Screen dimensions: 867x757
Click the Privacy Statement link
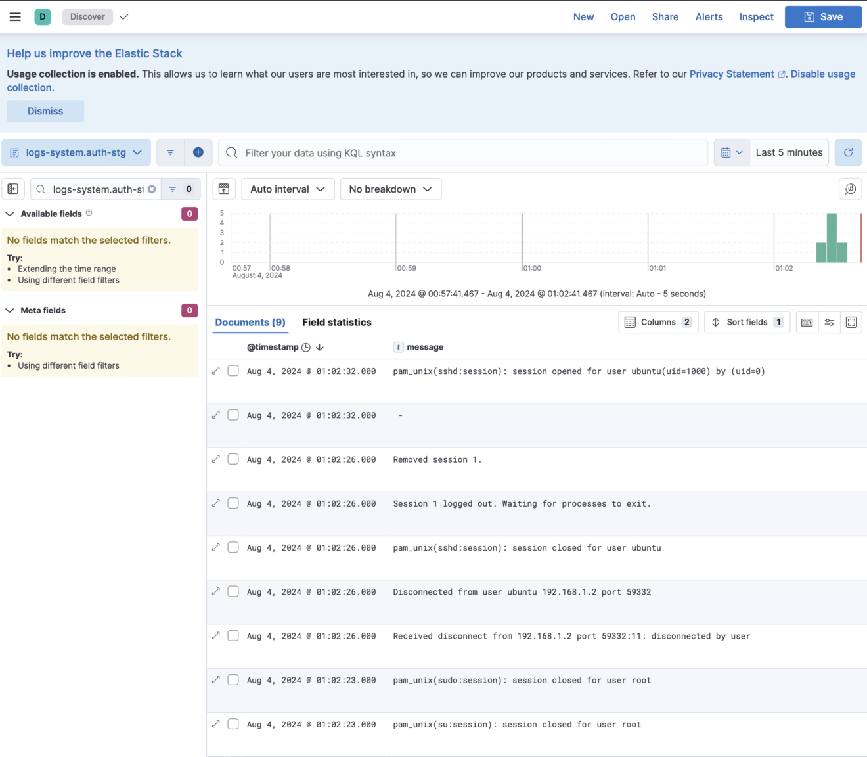731,74
